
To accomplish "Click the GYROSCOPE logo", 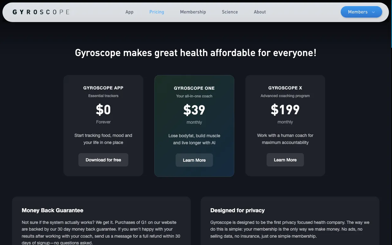I will pos(41,12).
